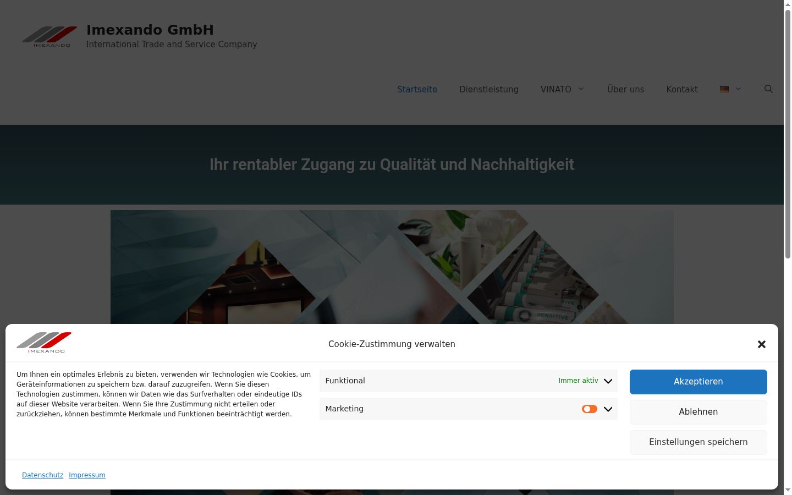Open the VINATO menu item
The height and width of the screenshot is (495, 792).
click(555, 89)
